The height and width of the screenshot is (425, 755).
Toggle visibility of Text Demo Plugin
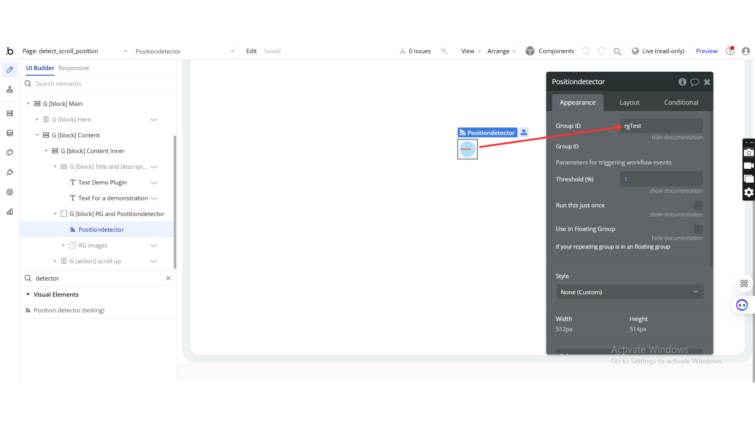click(154, 183)
